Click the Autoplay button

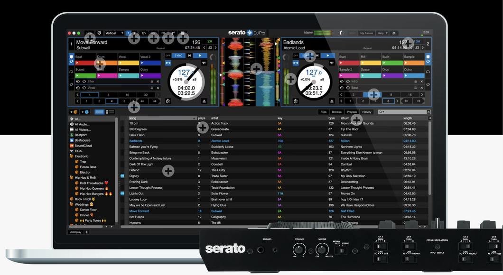click(x=76, y=232)
